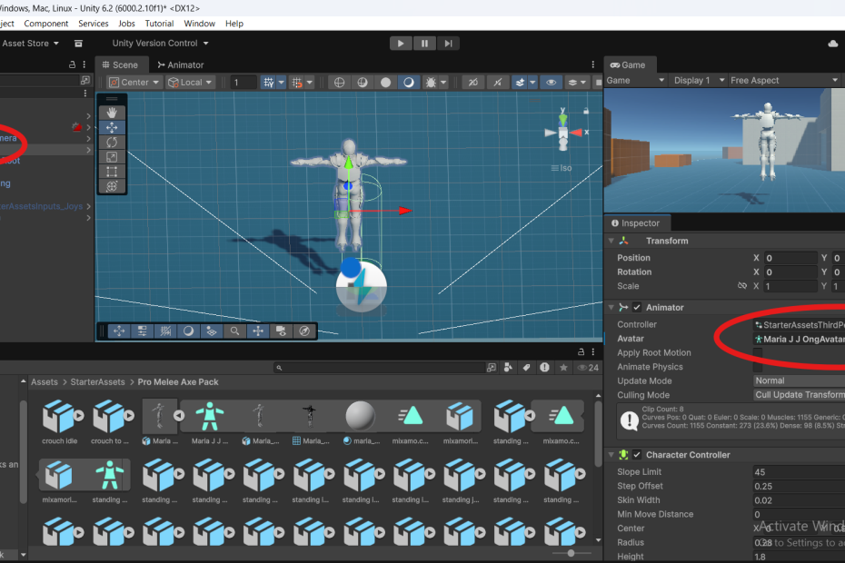This screenshot has height=563, width=845.
Task: Click the Play button to start game
Action: pos(401,43)
